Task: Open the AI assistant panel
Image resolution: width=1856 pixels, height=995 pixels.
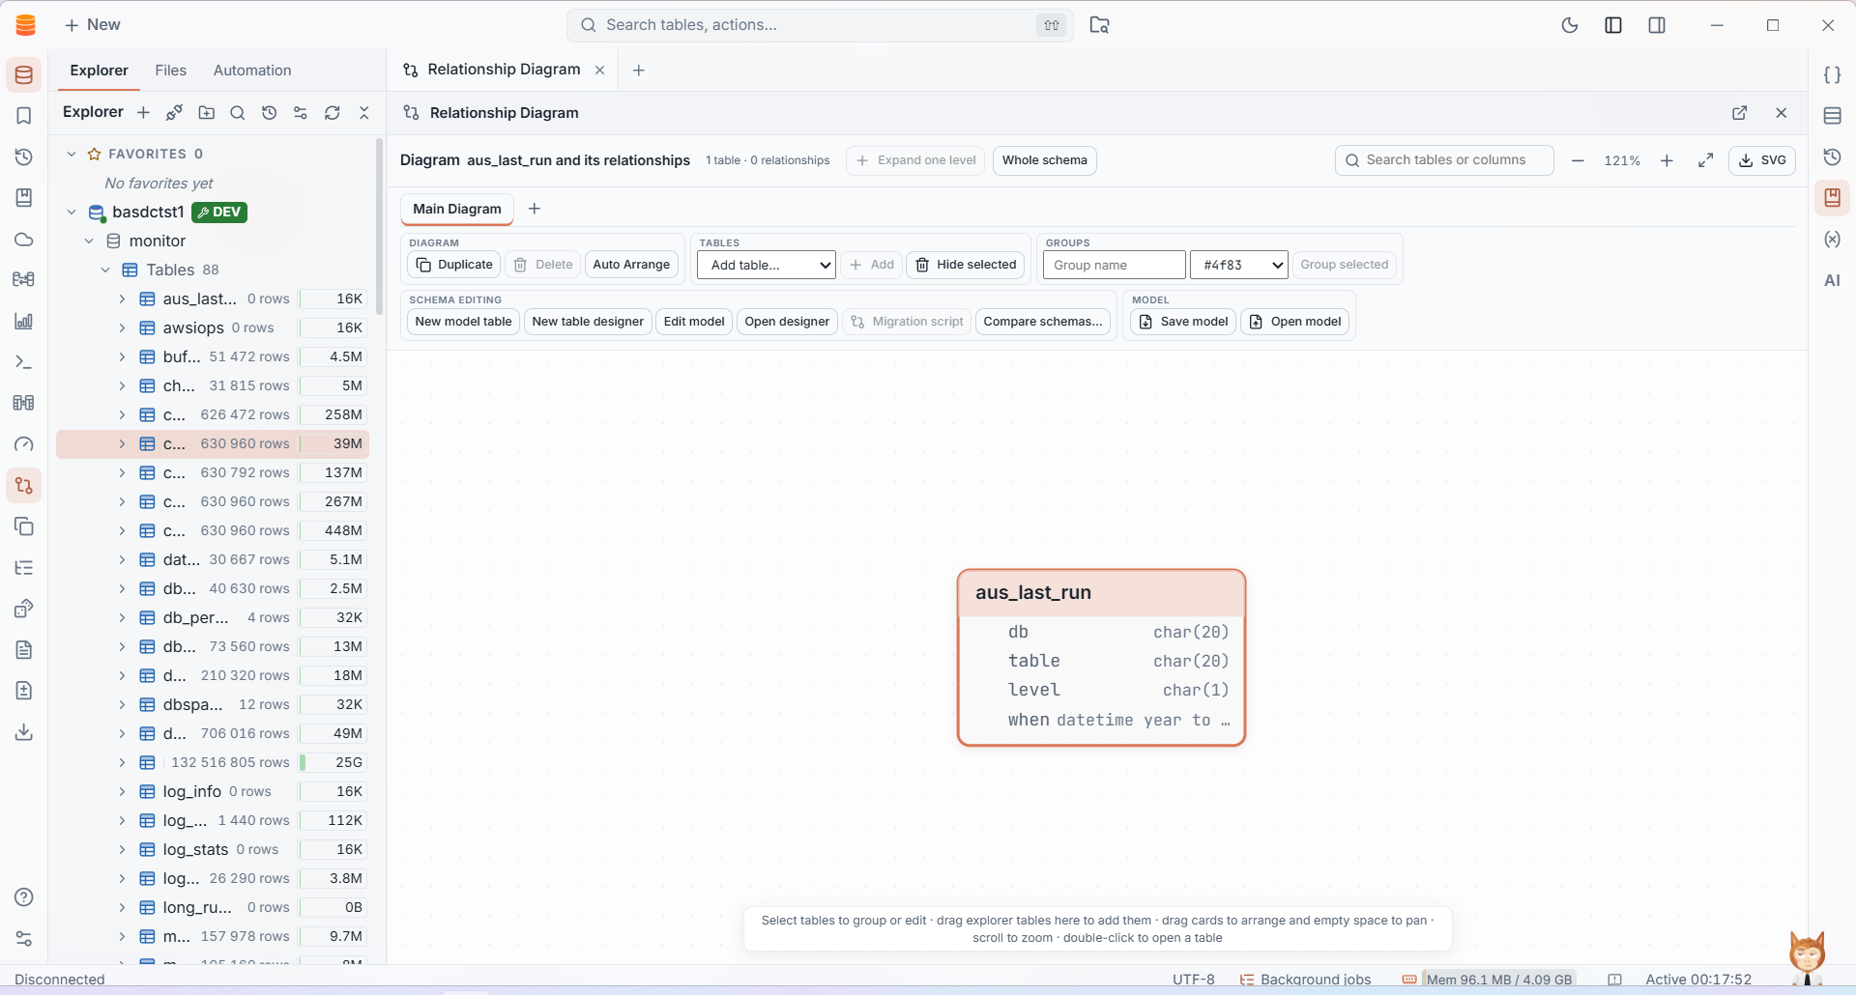Action: tap(1832, 280)
